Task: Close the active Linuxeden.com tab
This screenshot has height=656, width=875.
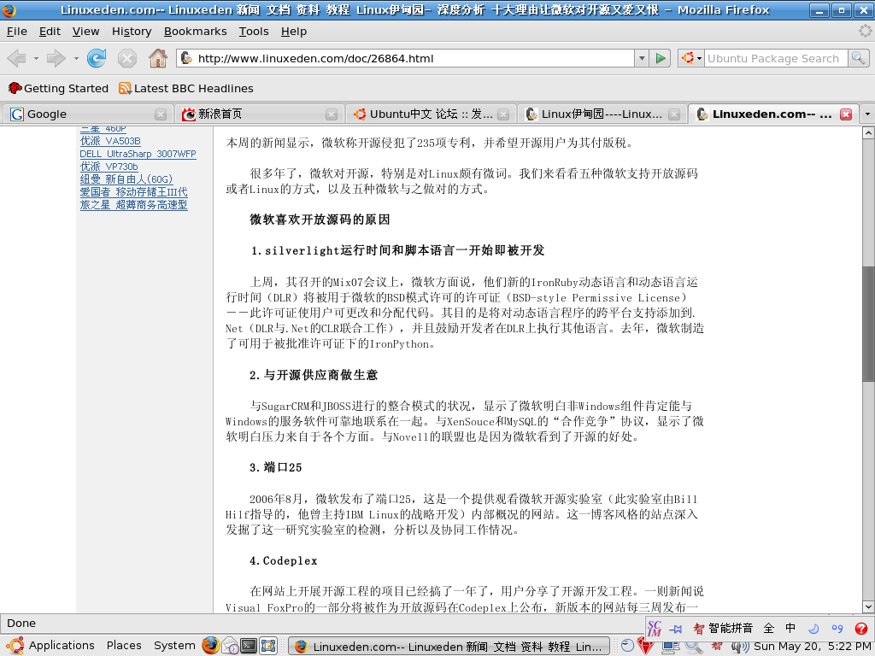Action: [x=846, y=114]
